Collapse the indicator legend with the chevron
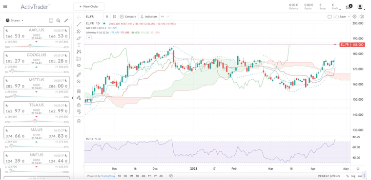Image resolution: width=371 pixels, height=180 pixels. pyautogui.click(x=89, y=37)
